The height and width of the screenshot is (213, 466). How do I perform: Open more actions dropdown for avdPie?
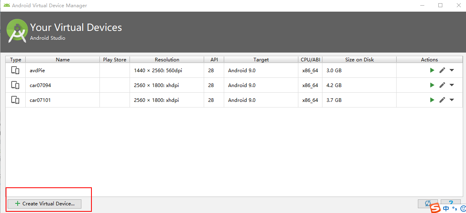[x=452, y=71]
